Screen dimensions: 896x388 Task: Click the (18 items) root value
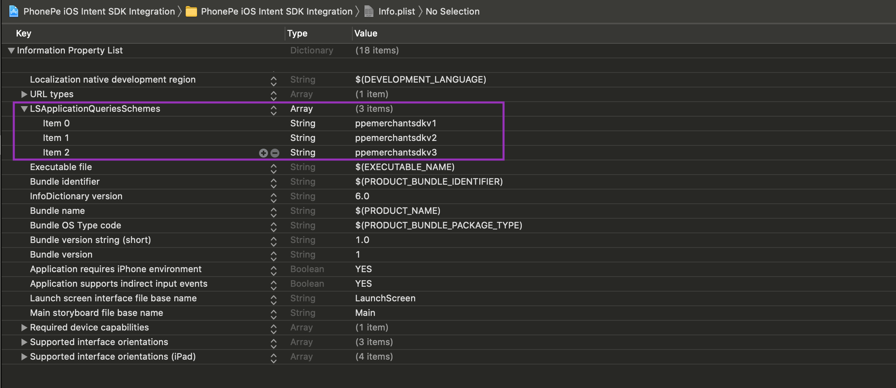(377, 50)
